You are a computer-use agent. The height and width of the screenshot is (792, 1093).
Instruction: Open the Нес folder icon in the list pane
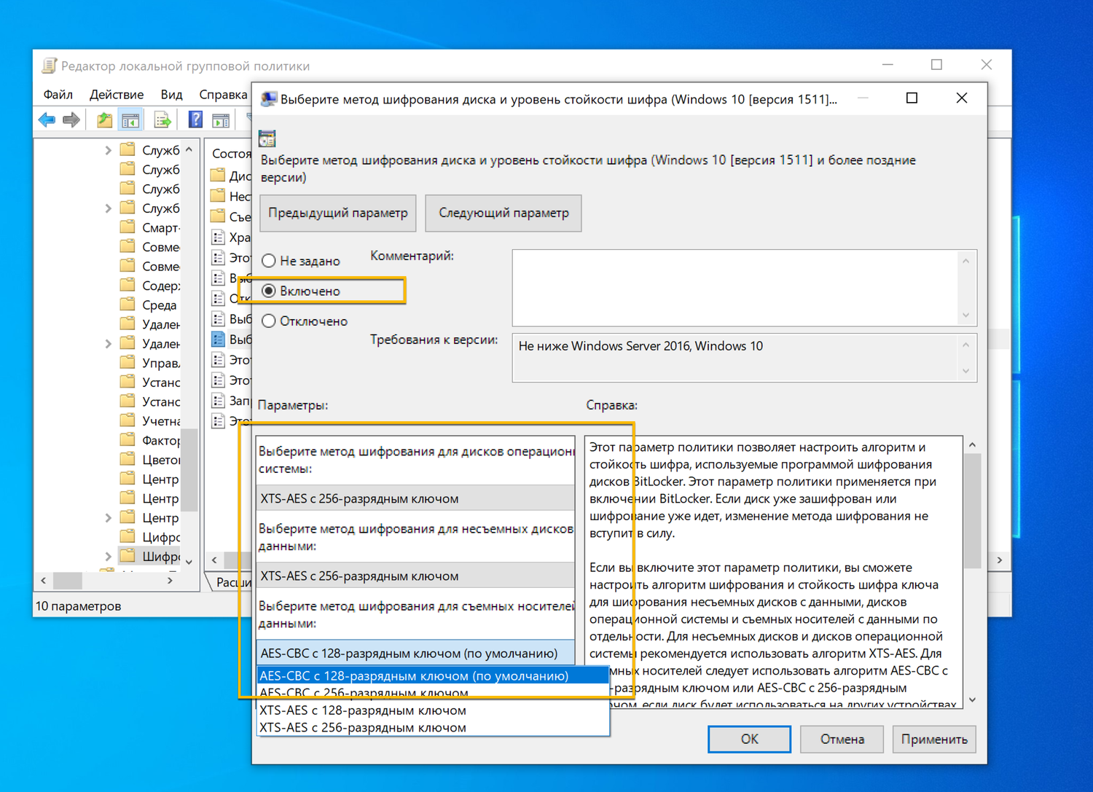point(218,196)
